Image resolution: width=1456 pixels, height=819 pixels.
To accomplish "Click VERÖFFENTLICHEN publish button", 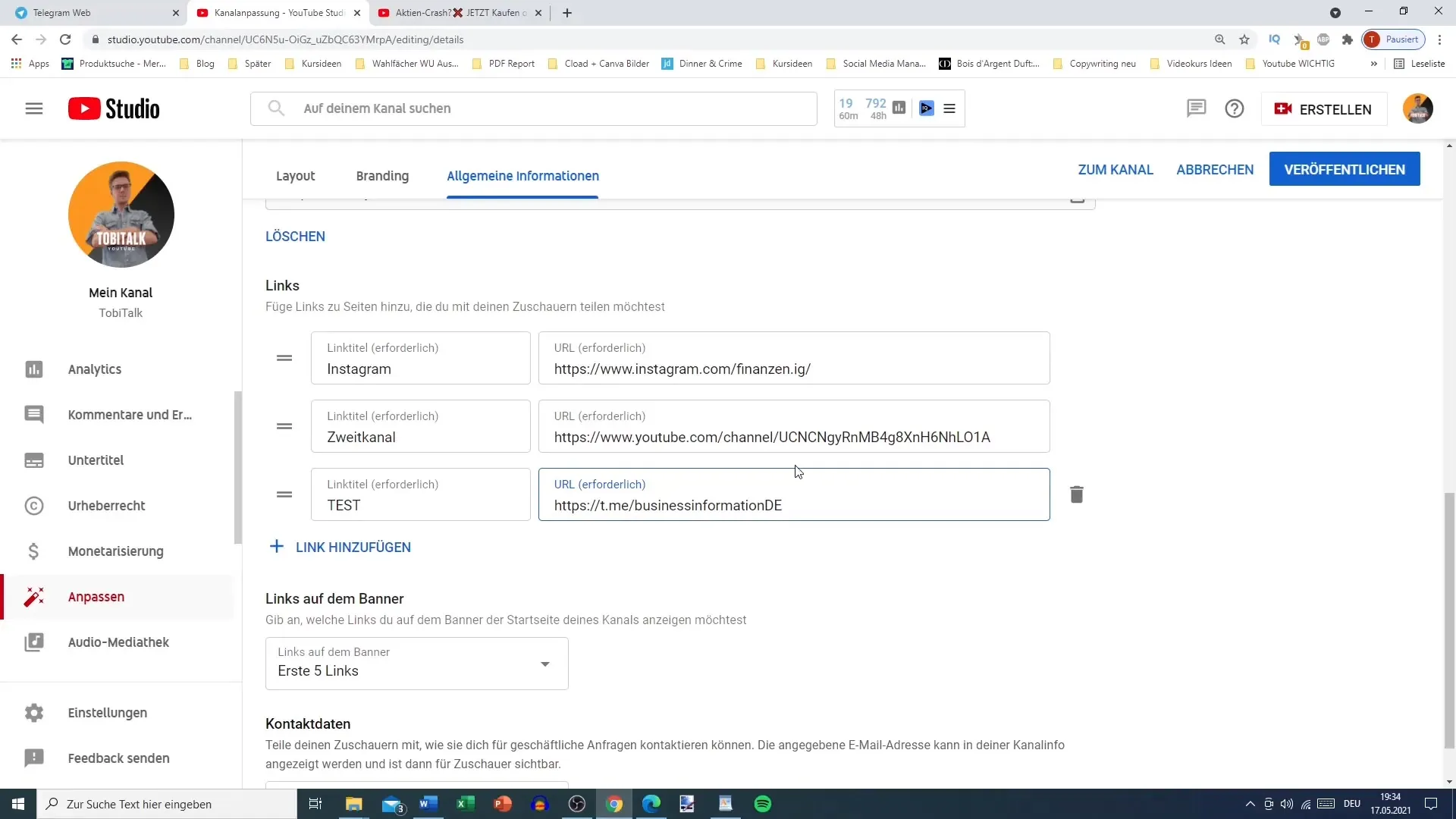I will pyautogui.click(x=1345, y=169).
